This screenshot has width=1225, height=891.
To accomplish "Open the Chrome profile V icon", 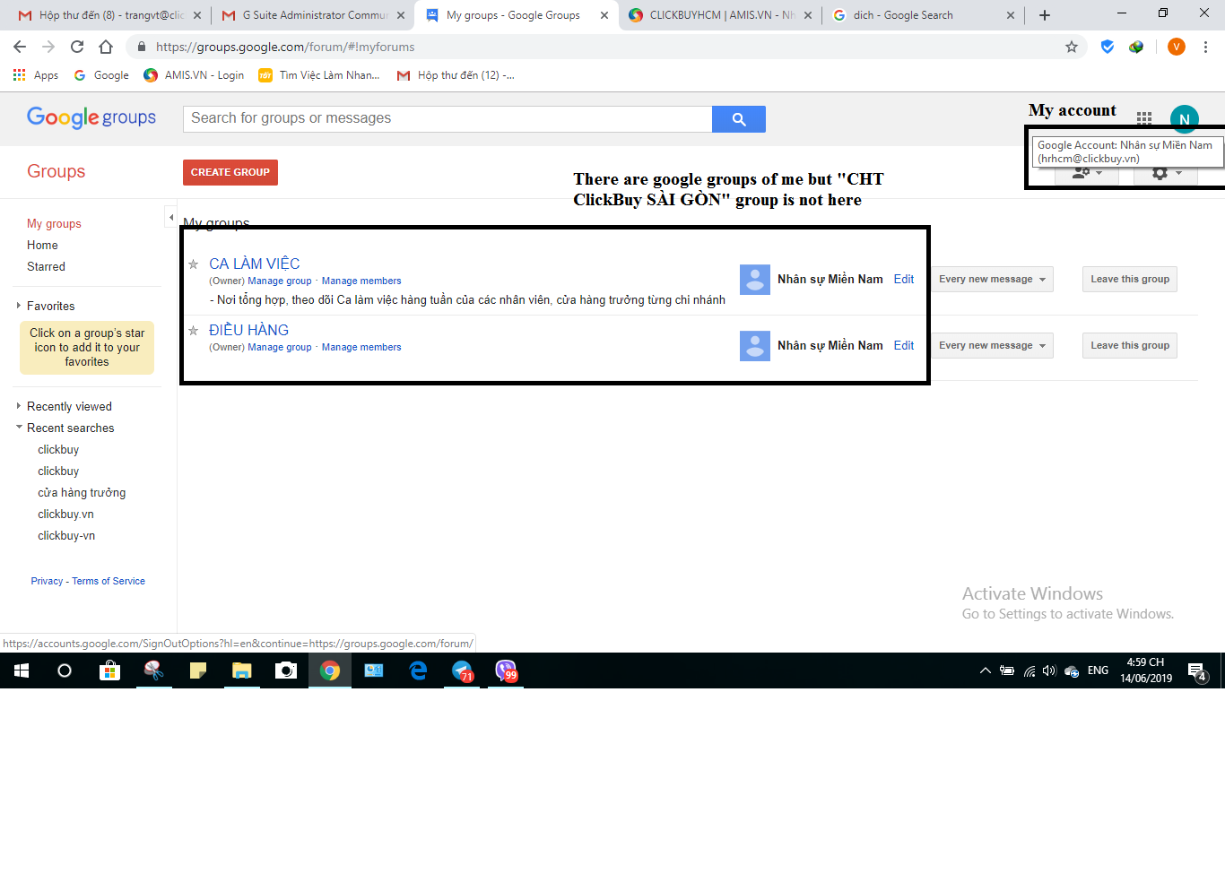I will pos(1177,47).
